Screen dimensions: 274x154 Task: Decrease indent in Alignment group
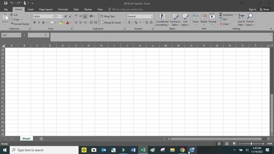tap(91, 22)
